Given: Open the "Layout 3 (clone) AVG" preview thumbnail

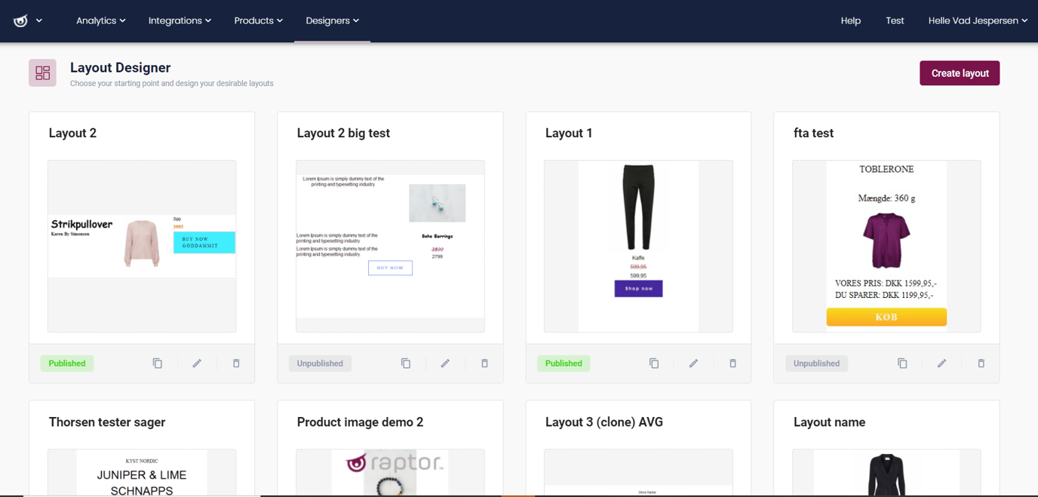Looking at the screenshot, I should tap(637, 473).
